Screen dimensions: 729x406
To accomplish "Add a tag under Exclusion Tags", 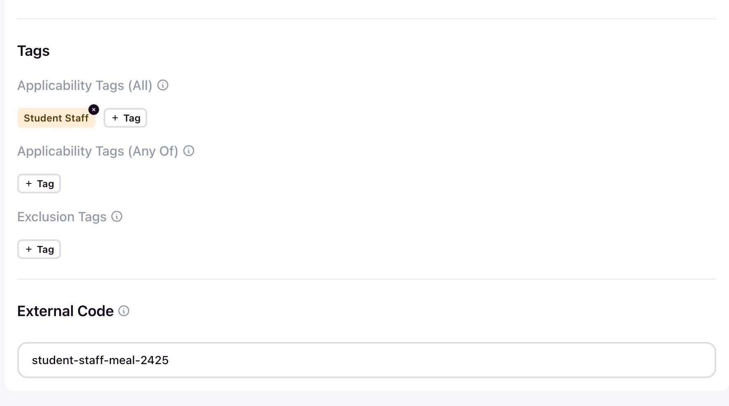I will coord(39,249).
